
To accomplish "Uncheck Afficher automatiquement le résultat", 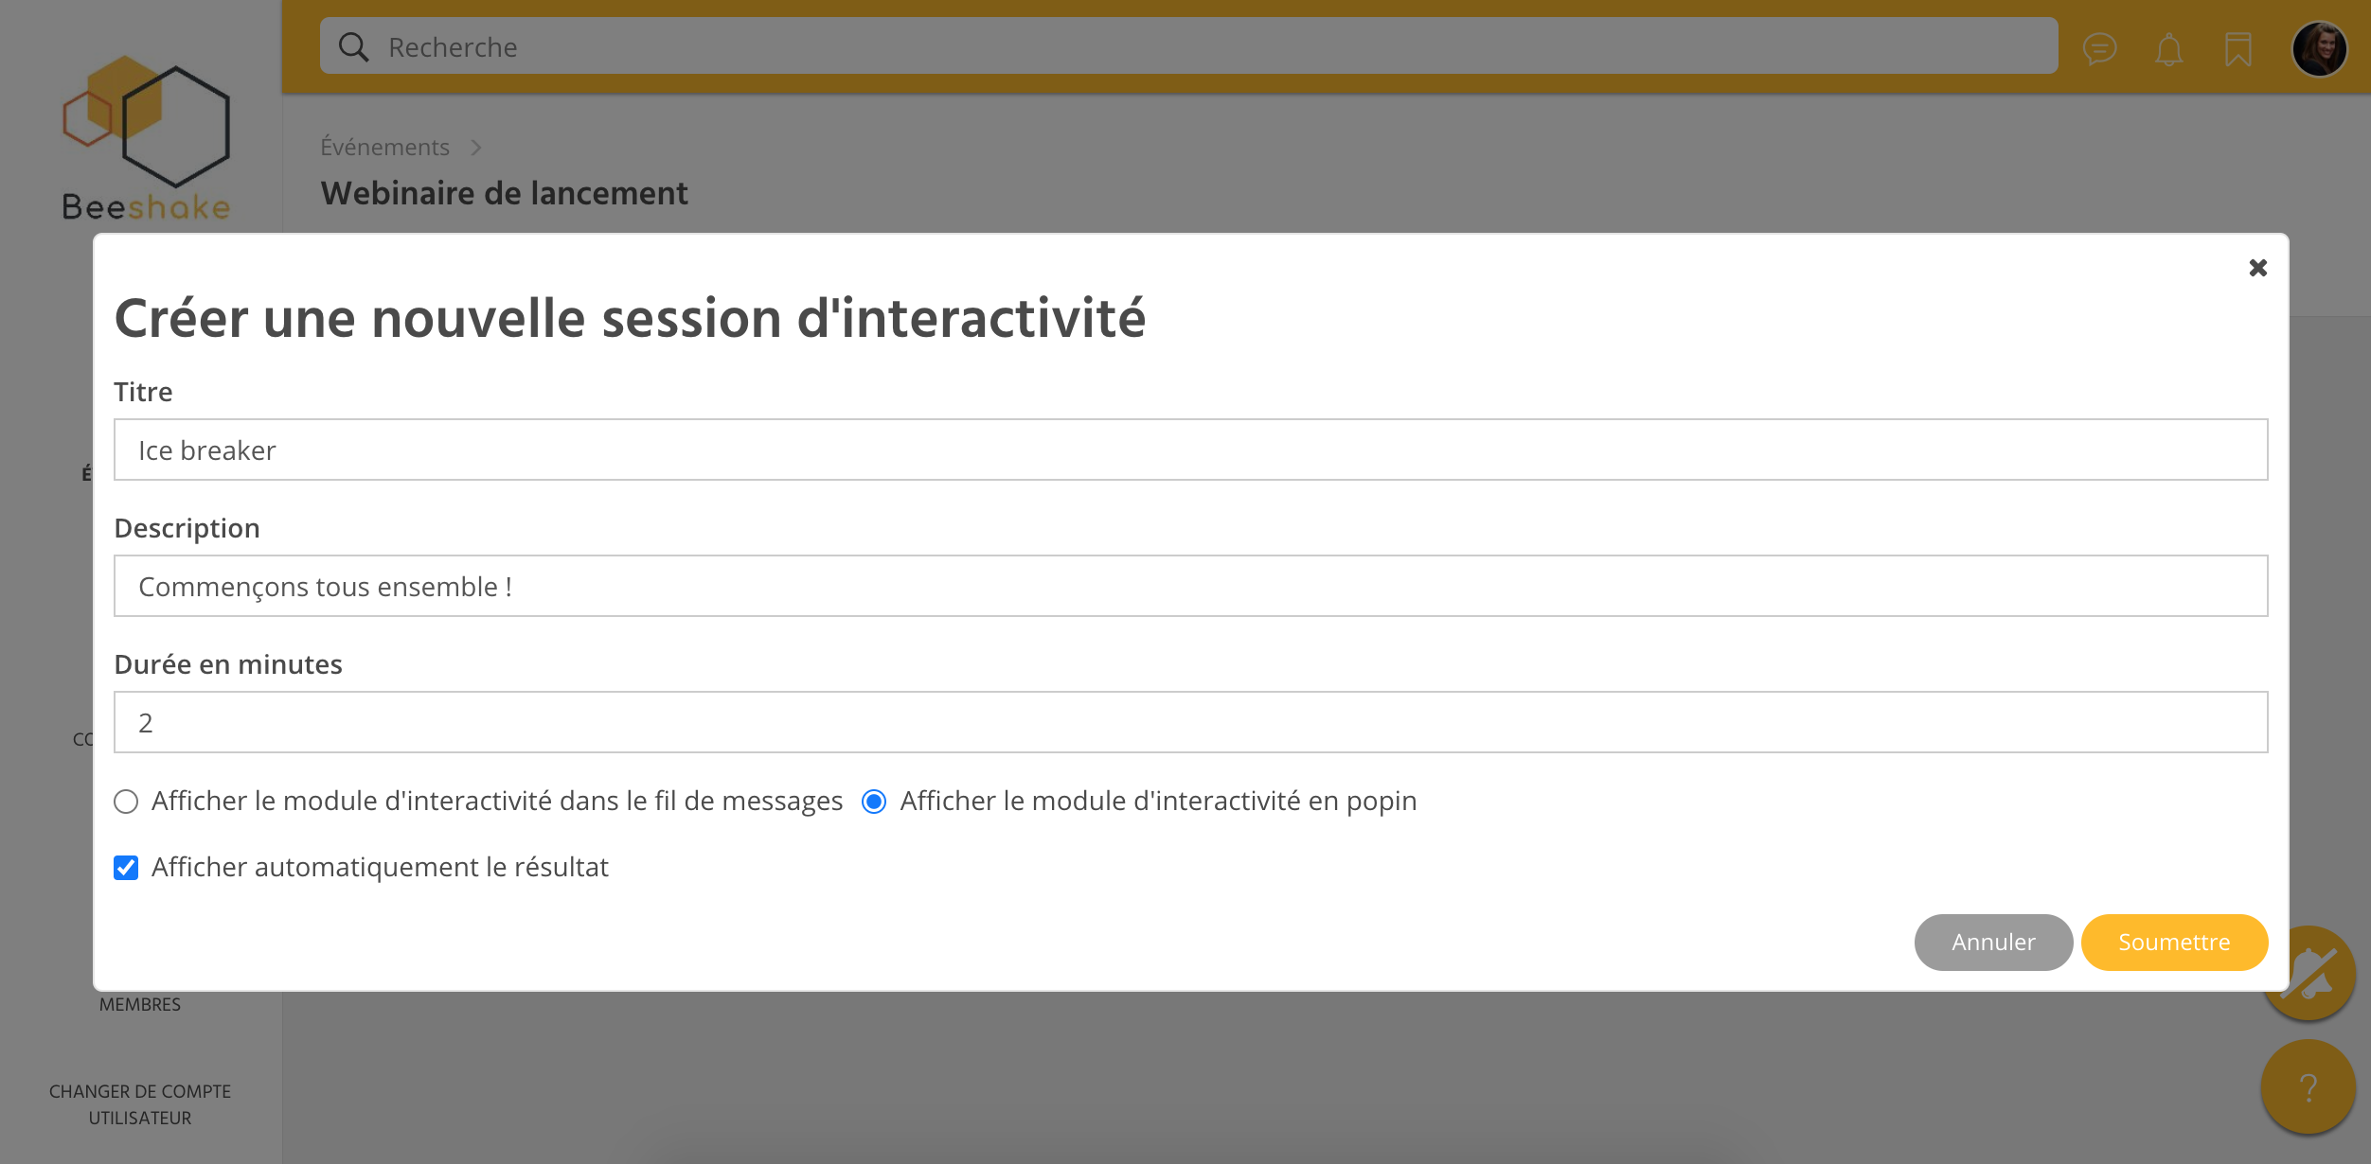I will click(126, 868).
